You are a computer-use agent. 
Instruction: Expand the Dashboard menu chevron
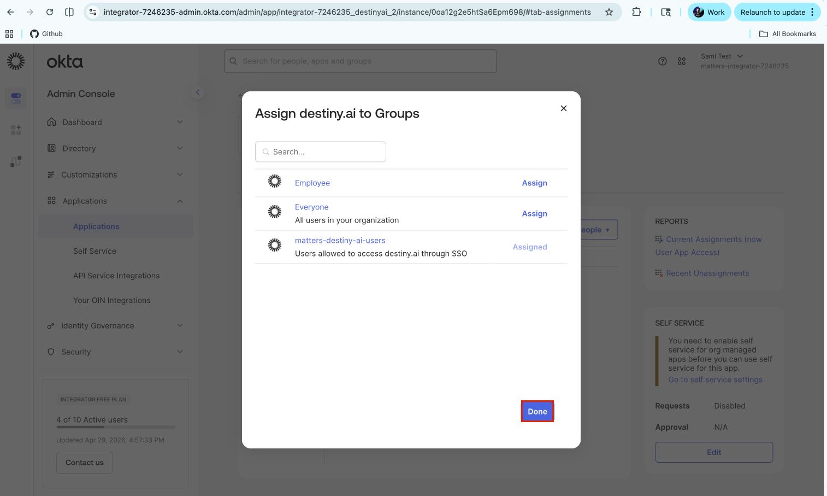180,122
